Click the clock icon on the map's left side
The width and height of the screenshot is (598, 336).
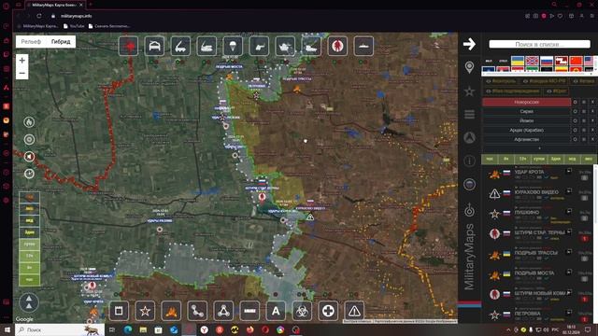point(29,174)
